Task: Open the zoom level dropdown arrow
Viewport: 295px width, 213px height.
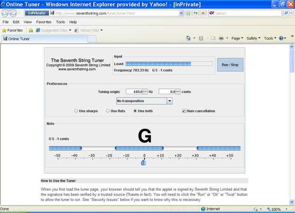Action: 286,209
